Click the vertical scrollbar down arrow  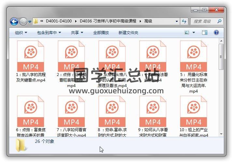(x=221, y=133)
